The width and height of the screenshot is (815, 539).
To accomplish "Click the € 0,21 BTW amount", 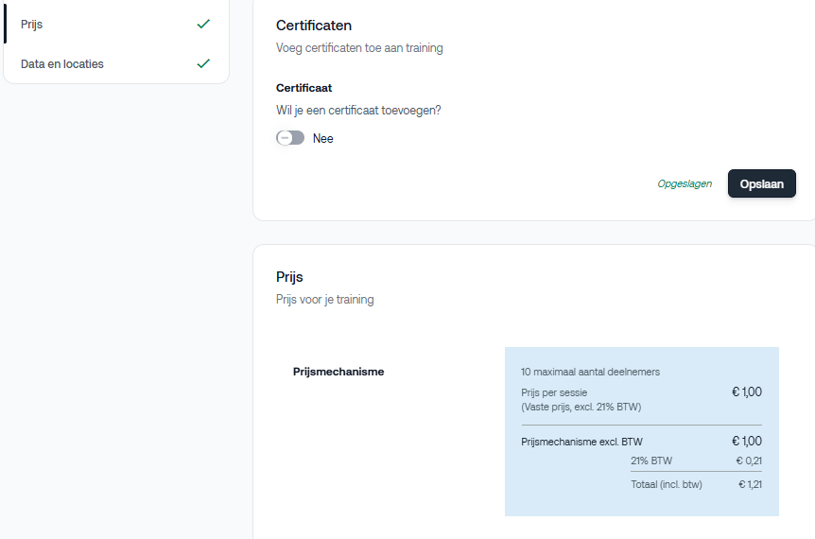I will [x=748, y=461].
